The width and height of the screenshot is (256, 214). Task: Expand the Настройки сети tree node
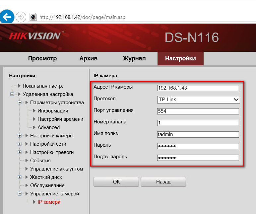point(20,144)
